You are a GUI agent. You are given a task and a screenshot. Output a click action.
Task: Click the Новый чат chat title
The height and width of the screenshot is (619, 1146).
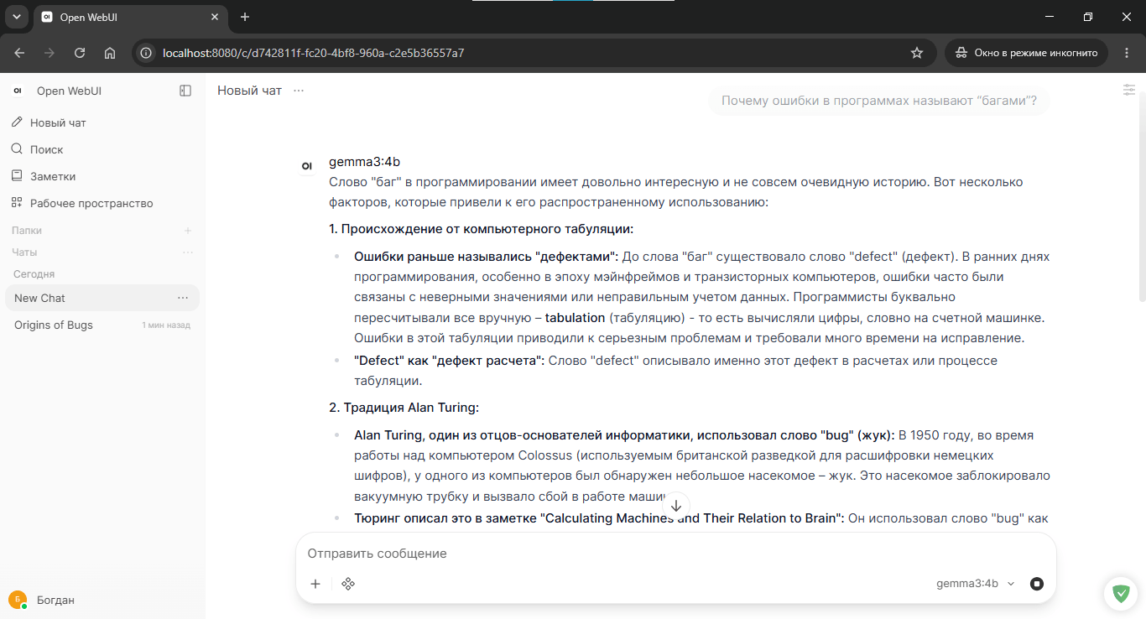tap(249, 91)
